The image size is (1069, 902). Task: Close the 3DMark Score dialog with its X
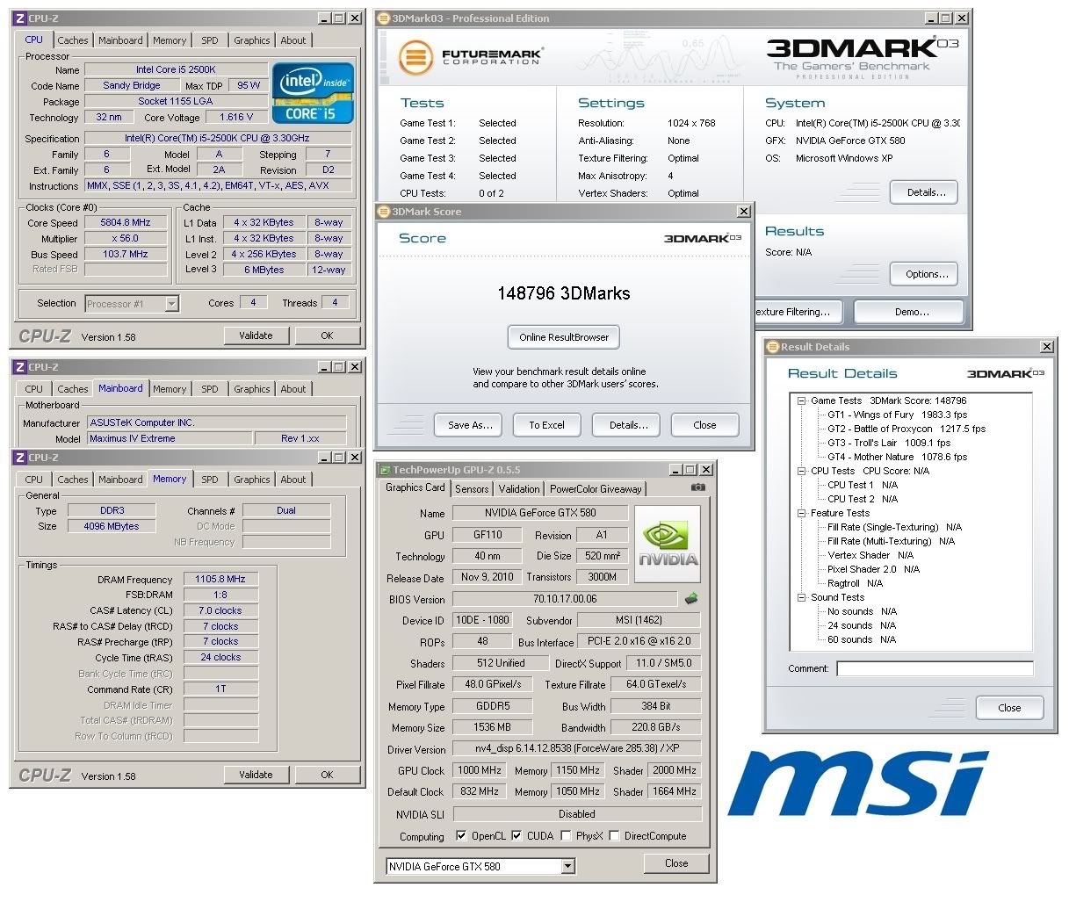point(744,212)
